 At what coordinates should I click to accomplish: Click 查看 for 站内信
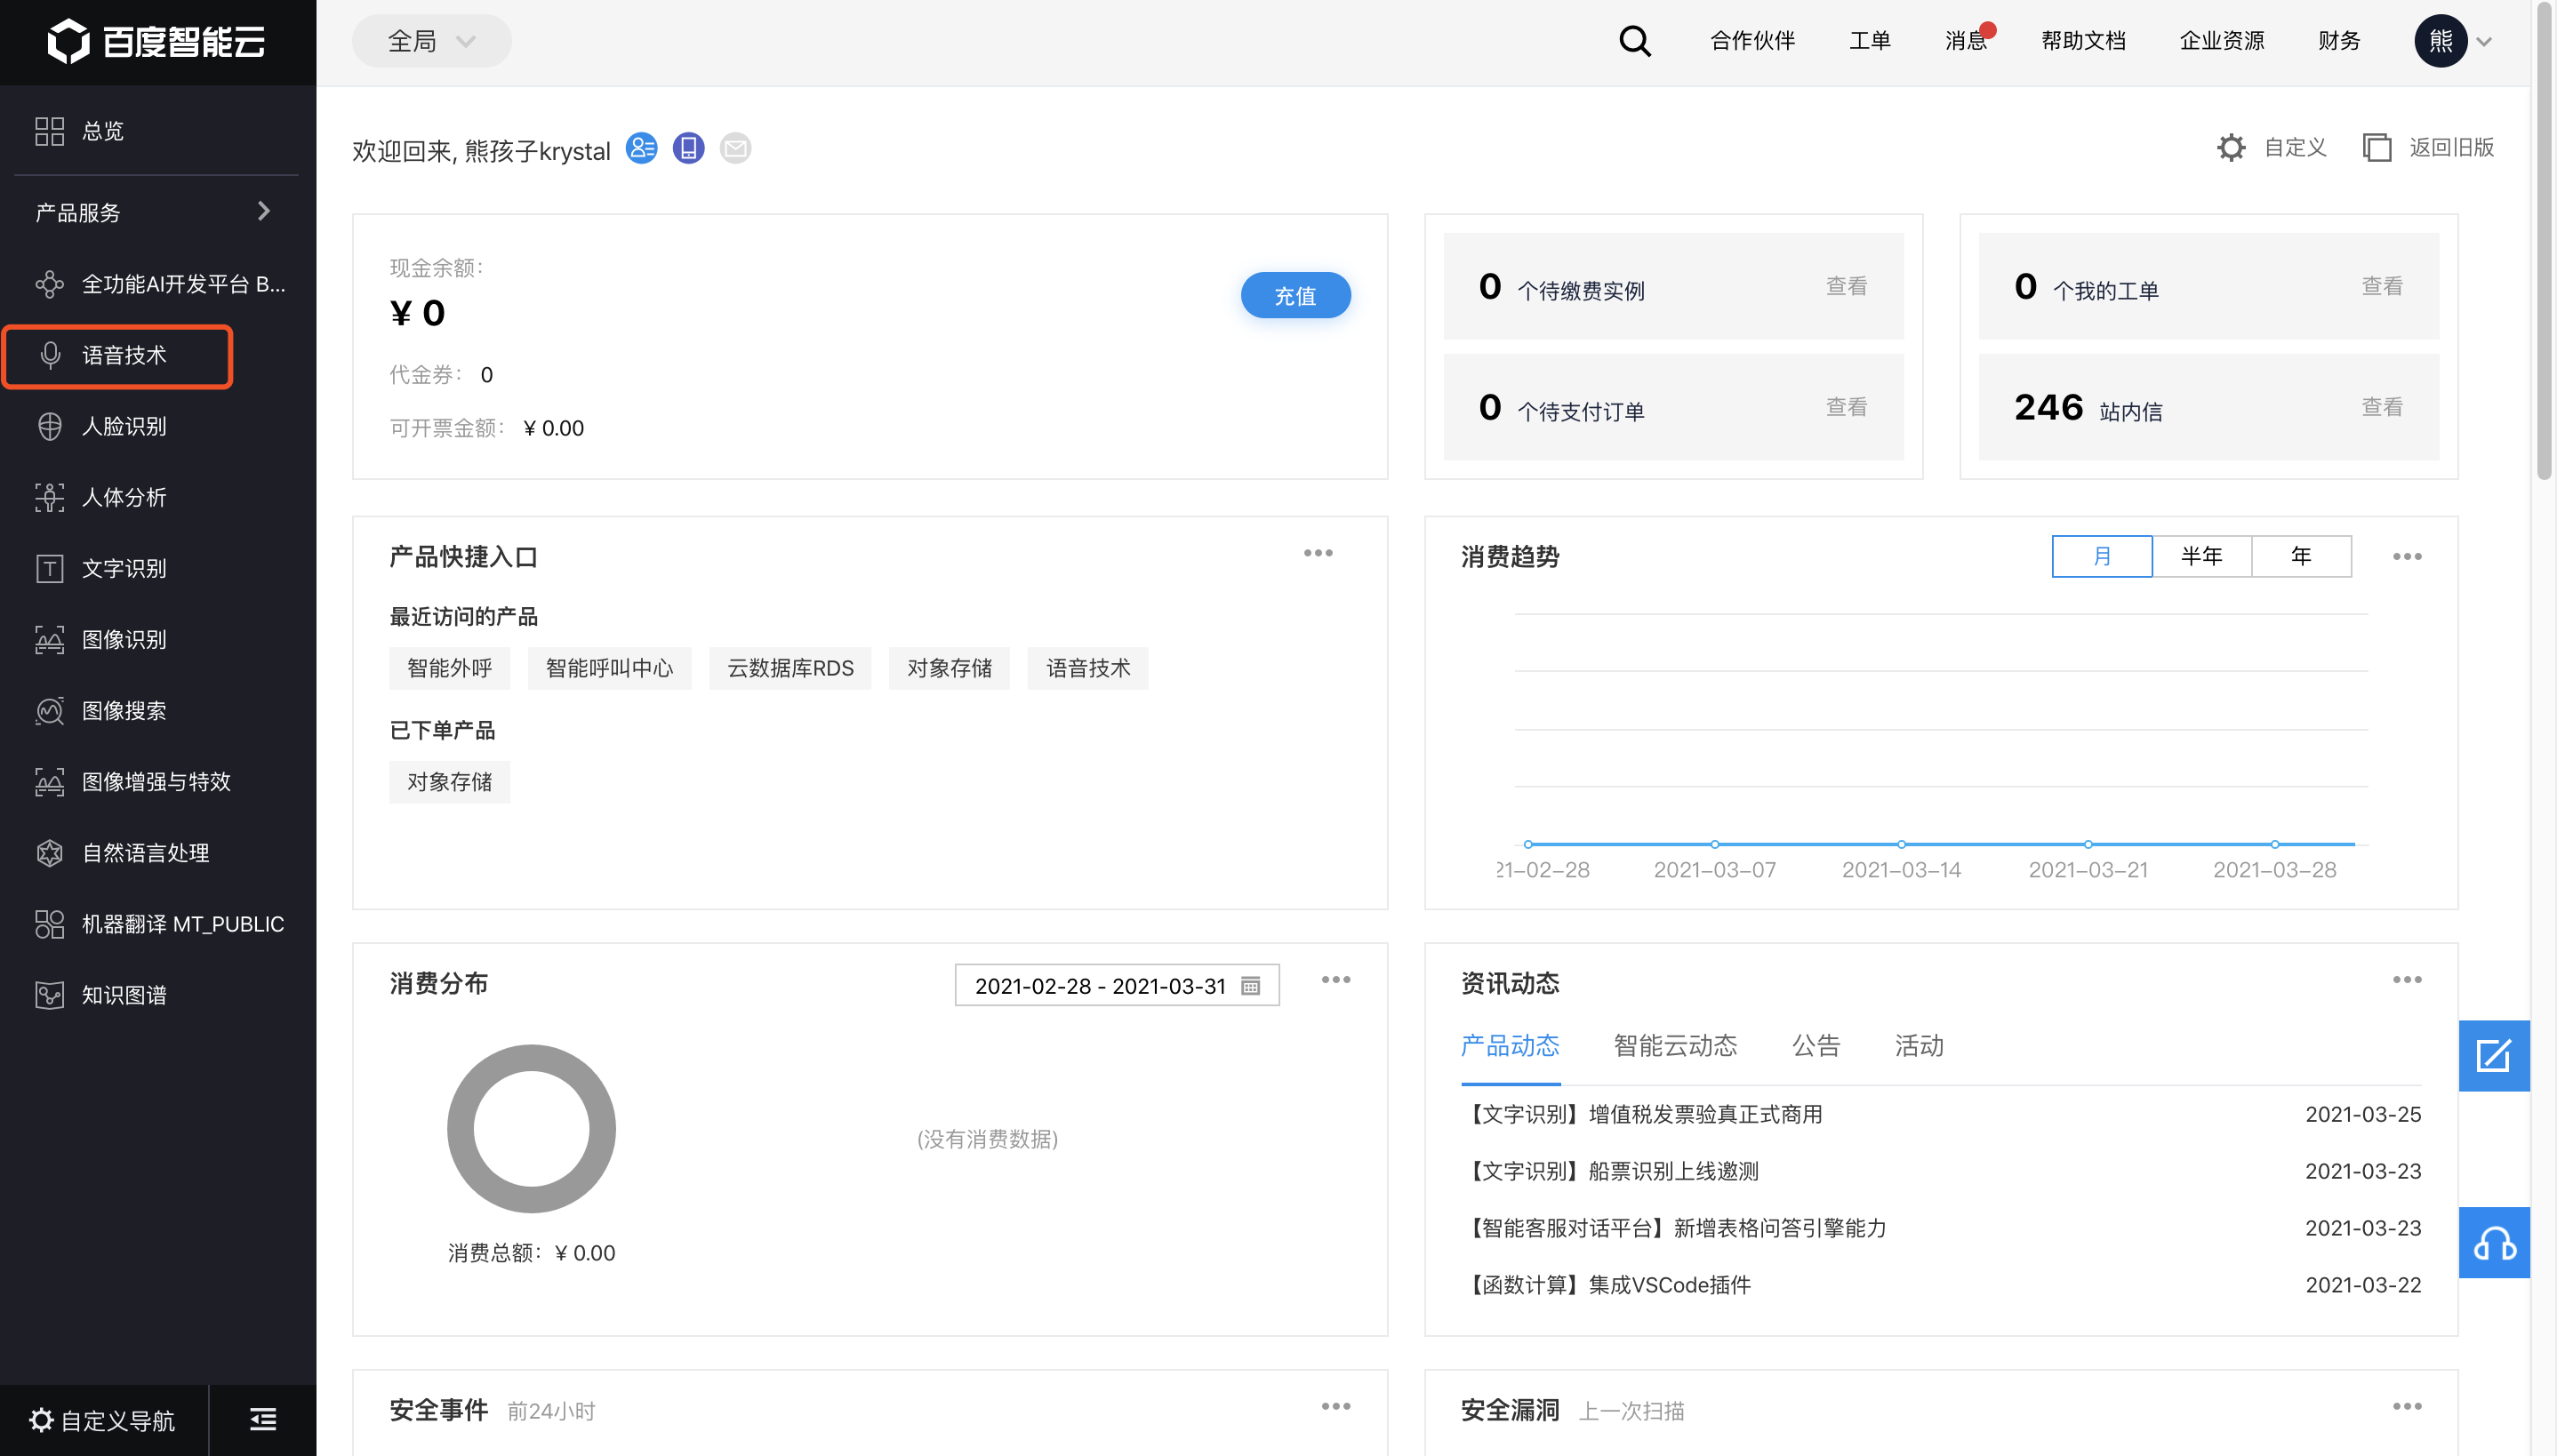[x=2381, y=407]
